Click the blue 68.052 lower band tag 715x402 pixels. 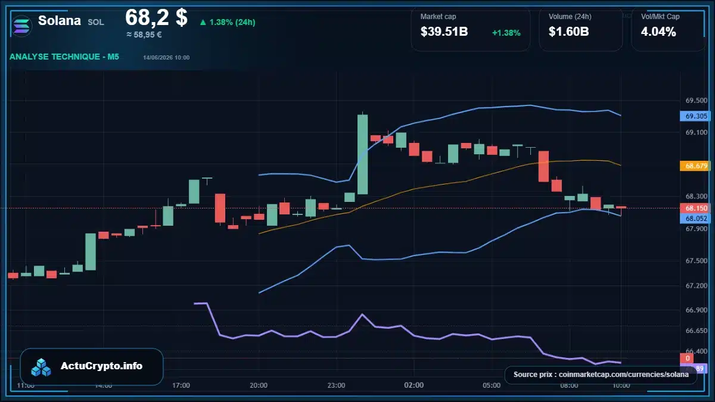point(696,219)
